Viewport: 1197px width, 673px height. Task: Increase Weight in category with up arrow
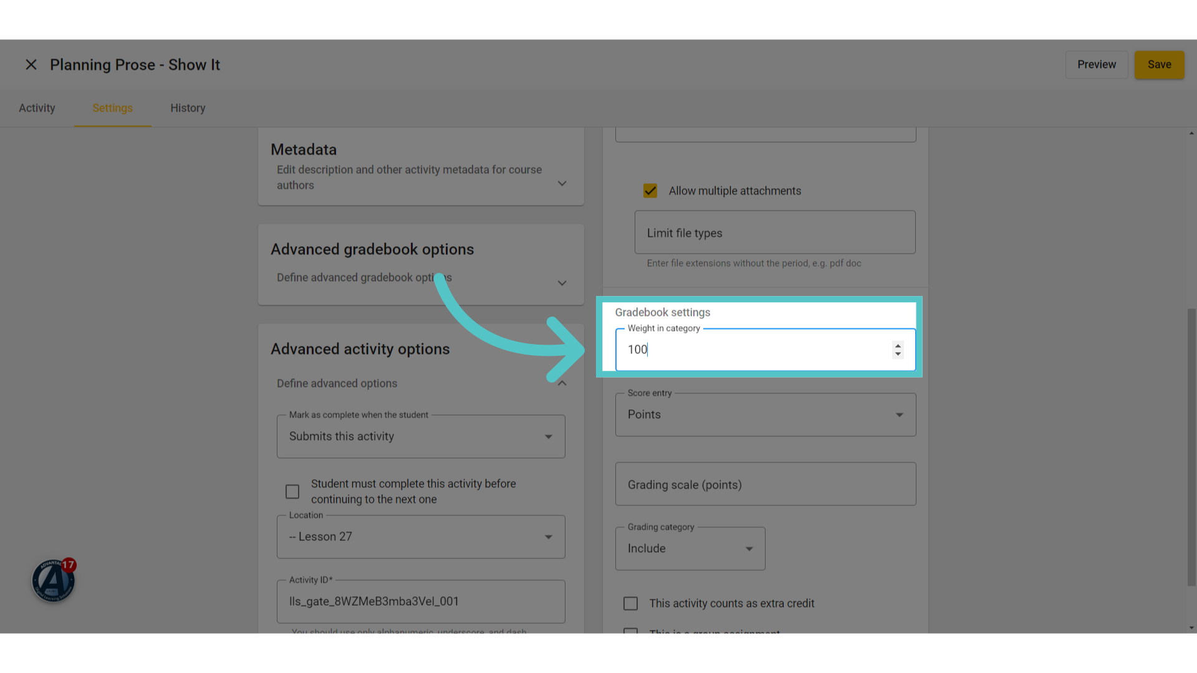coord(898,345)
